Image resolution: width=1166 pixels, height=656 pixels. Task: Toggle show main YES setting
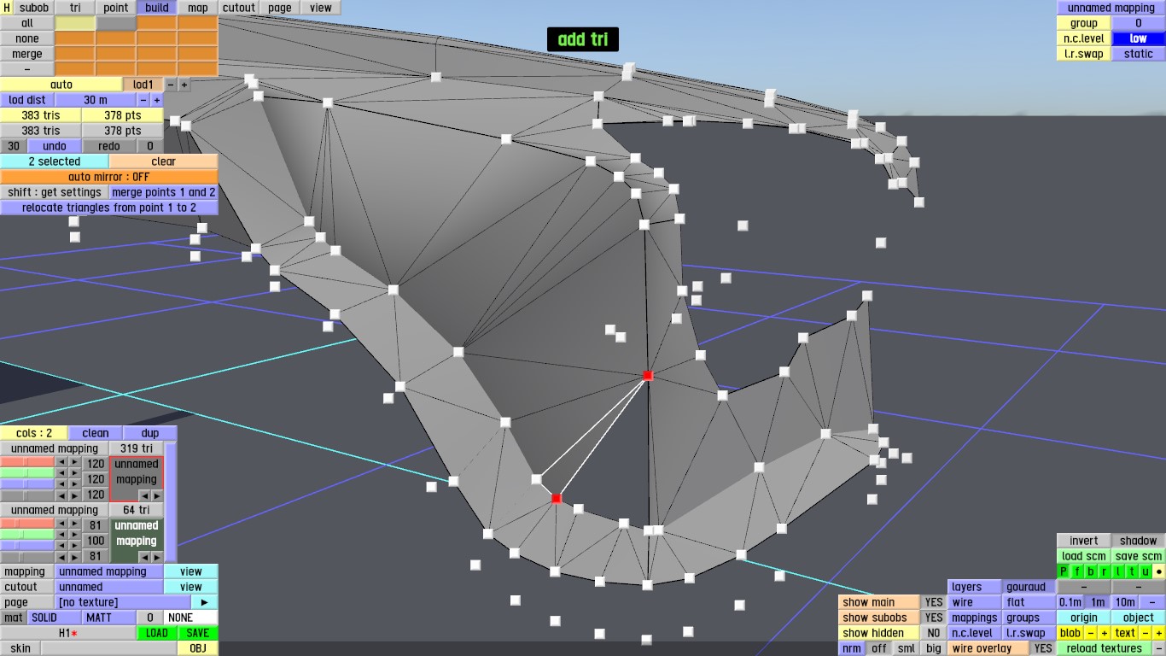(934, 602)
